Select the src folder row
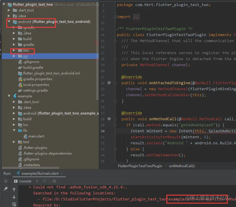Viewport: 236px width, 207px height. [50, 56]
